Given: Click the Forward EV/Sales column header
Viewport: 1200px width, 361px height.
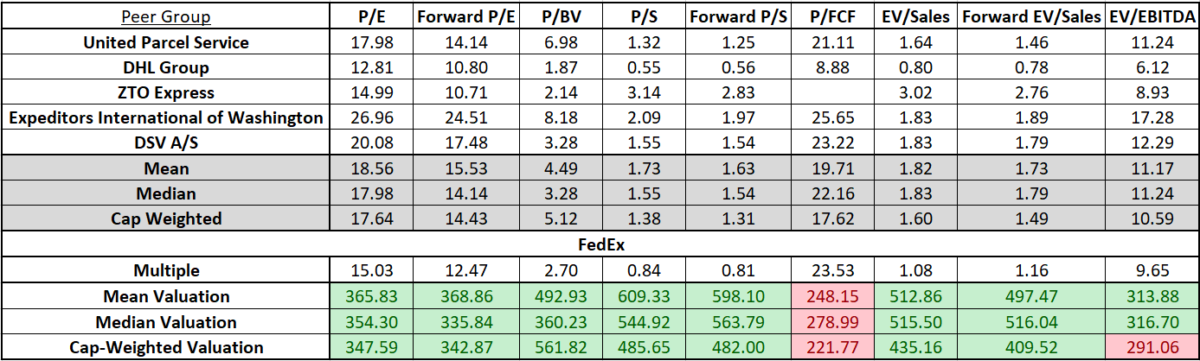Looking at the screenshot, I should tap(1032, 16).
